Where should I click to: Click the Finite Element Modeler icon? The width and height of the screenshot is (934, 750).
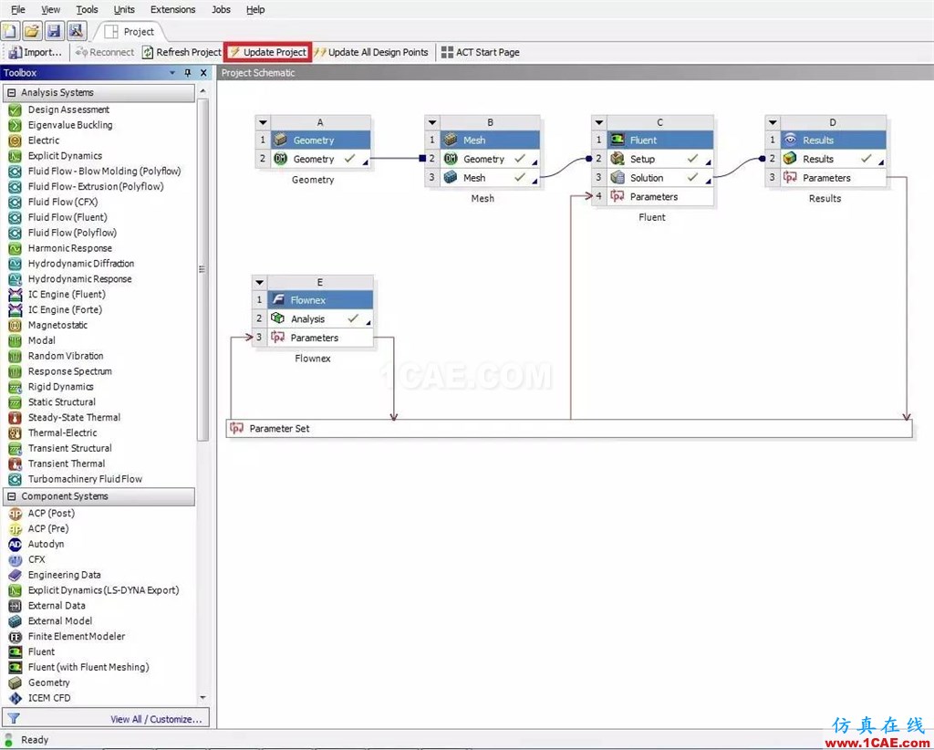(x=15, y=636)
